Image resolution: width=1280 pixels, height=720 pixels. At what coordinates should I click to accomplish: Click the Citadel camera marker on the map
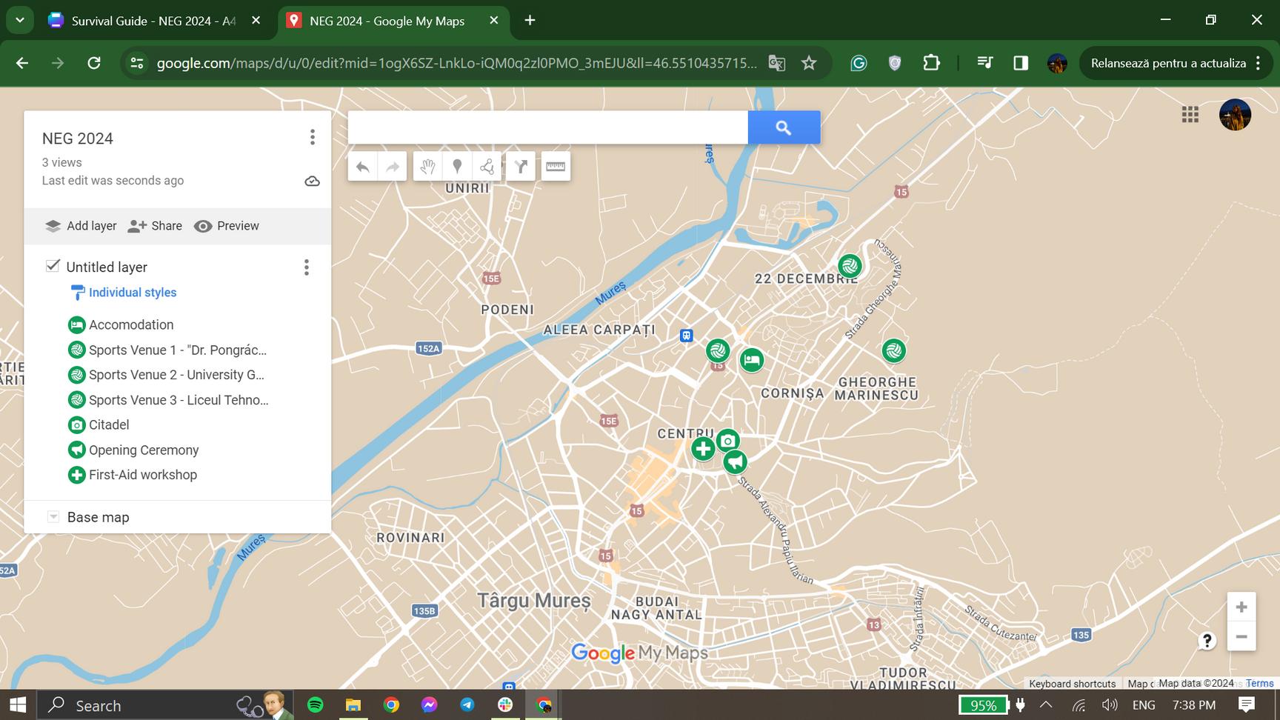[x=728, y=441]
